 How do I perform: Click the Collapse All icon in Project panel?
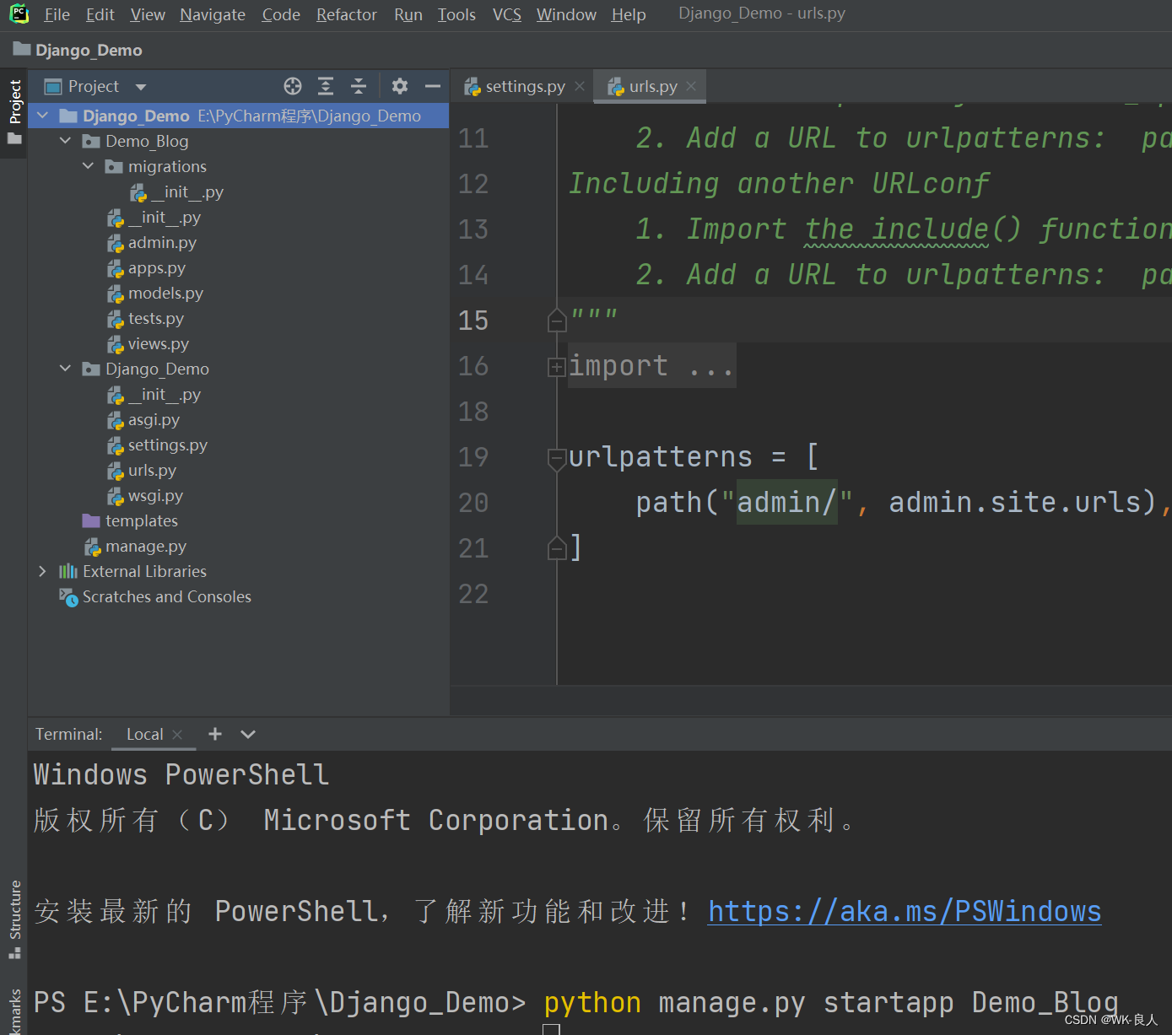click(359, 86)
